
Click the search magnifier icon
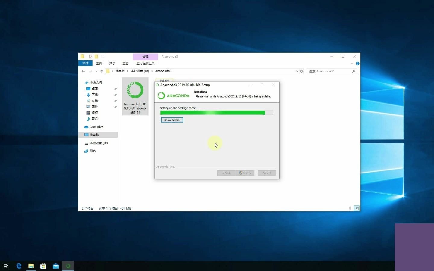coord(354,71)
